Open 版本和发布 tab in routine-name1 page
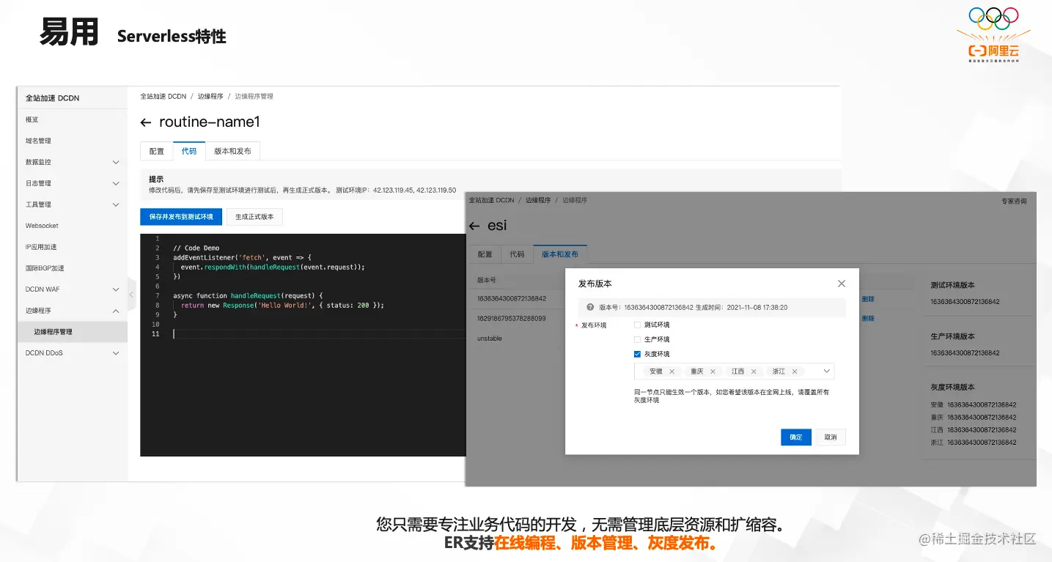The width and height of the screenshot is (1052, 562). coord(232,151)
